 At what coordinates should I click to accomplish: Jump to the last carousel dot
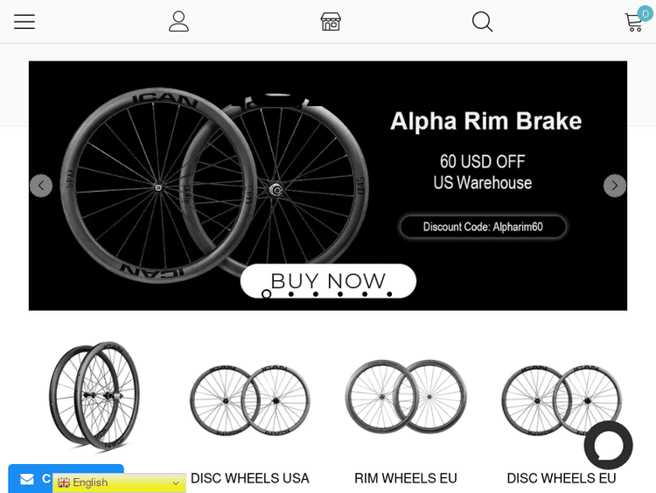389,294
